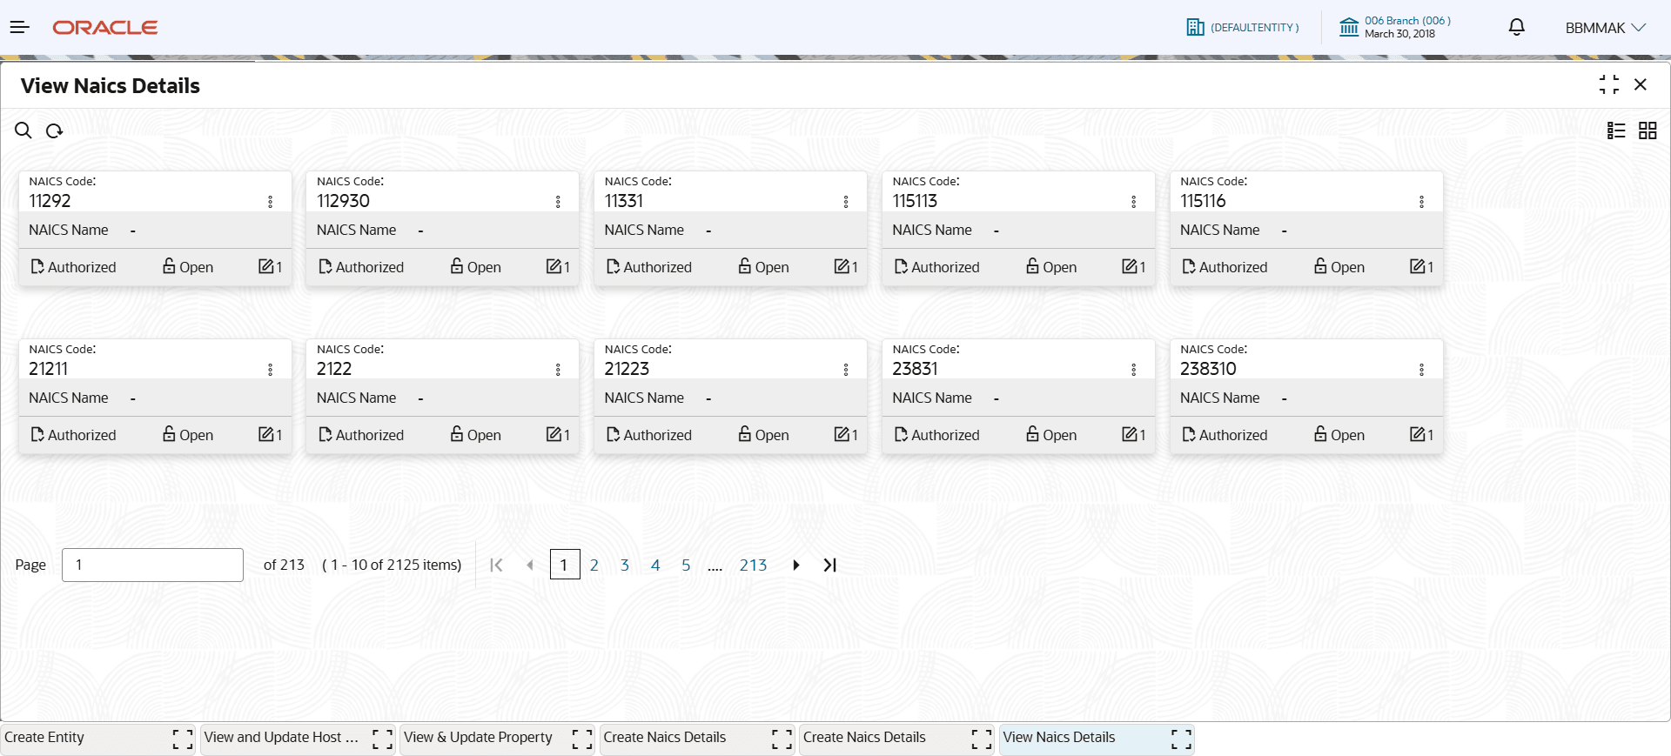Open options menu for NAICS code 112930

tap(559, 202)
